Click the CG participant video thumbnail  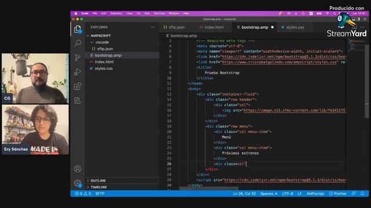tap(35, 79)
